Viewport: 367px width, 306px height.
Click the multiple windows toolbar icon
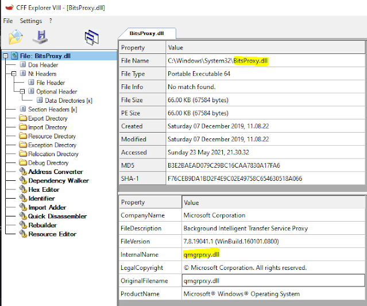pyautogui.click(x=92, y=37)
